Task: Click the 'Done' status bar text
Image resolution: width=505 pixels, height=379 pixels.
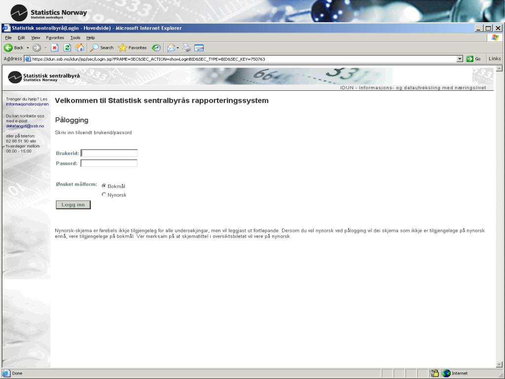Action: click(17, 373)
